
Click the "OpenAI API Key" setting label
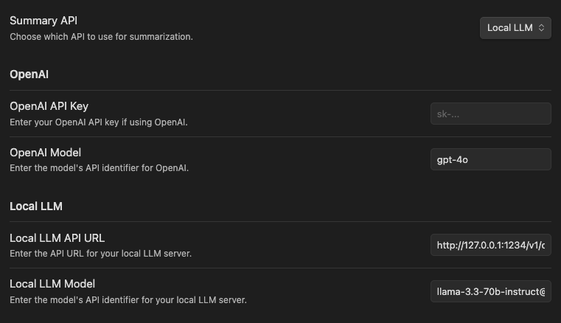point(49,106)
